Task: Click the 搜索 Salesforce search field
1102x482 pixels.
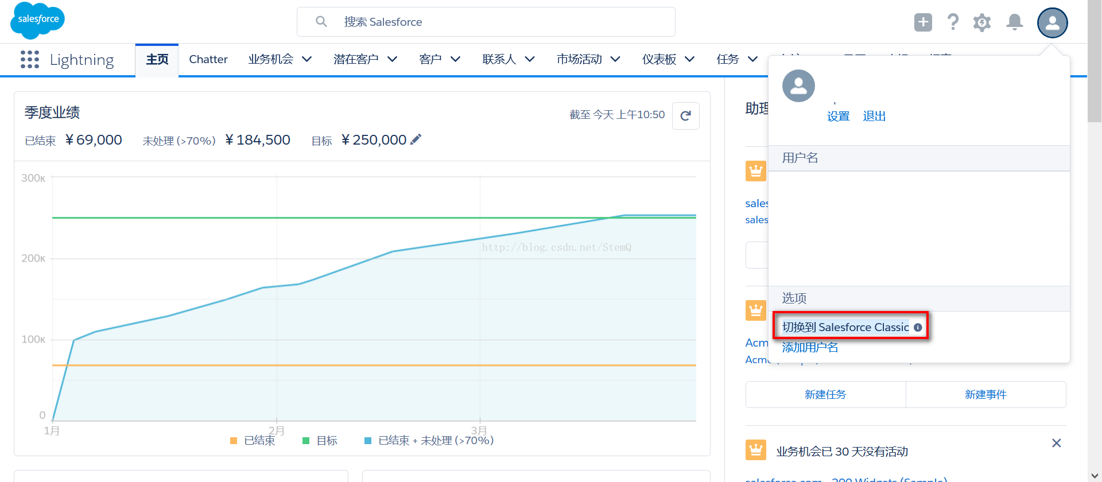Action: [486, 22]
